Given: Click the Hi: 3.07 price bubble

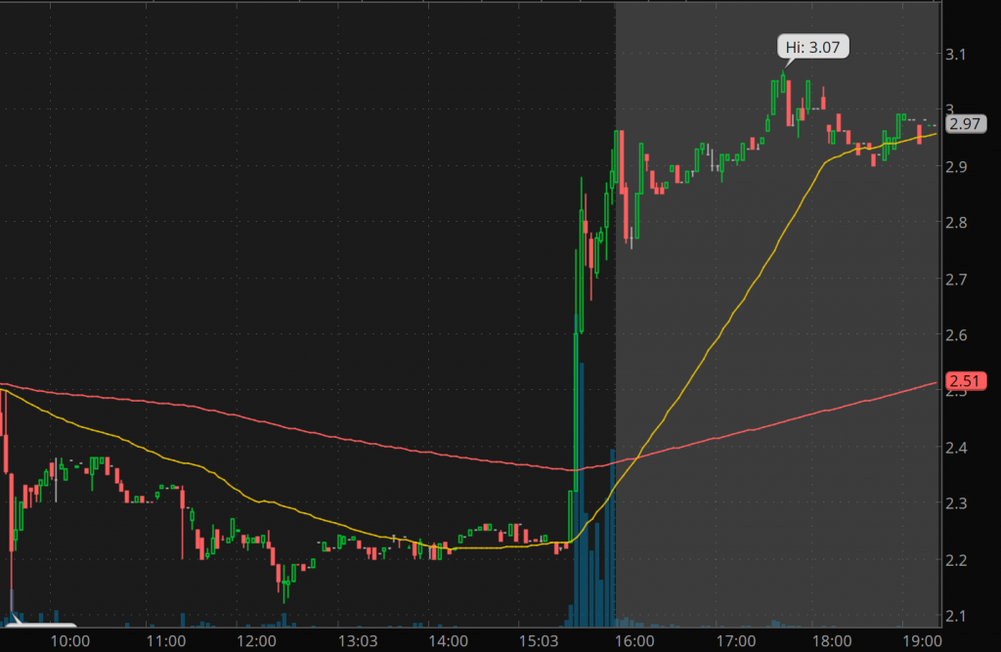Looking at the screenshot, I should [x=814, y=46].
